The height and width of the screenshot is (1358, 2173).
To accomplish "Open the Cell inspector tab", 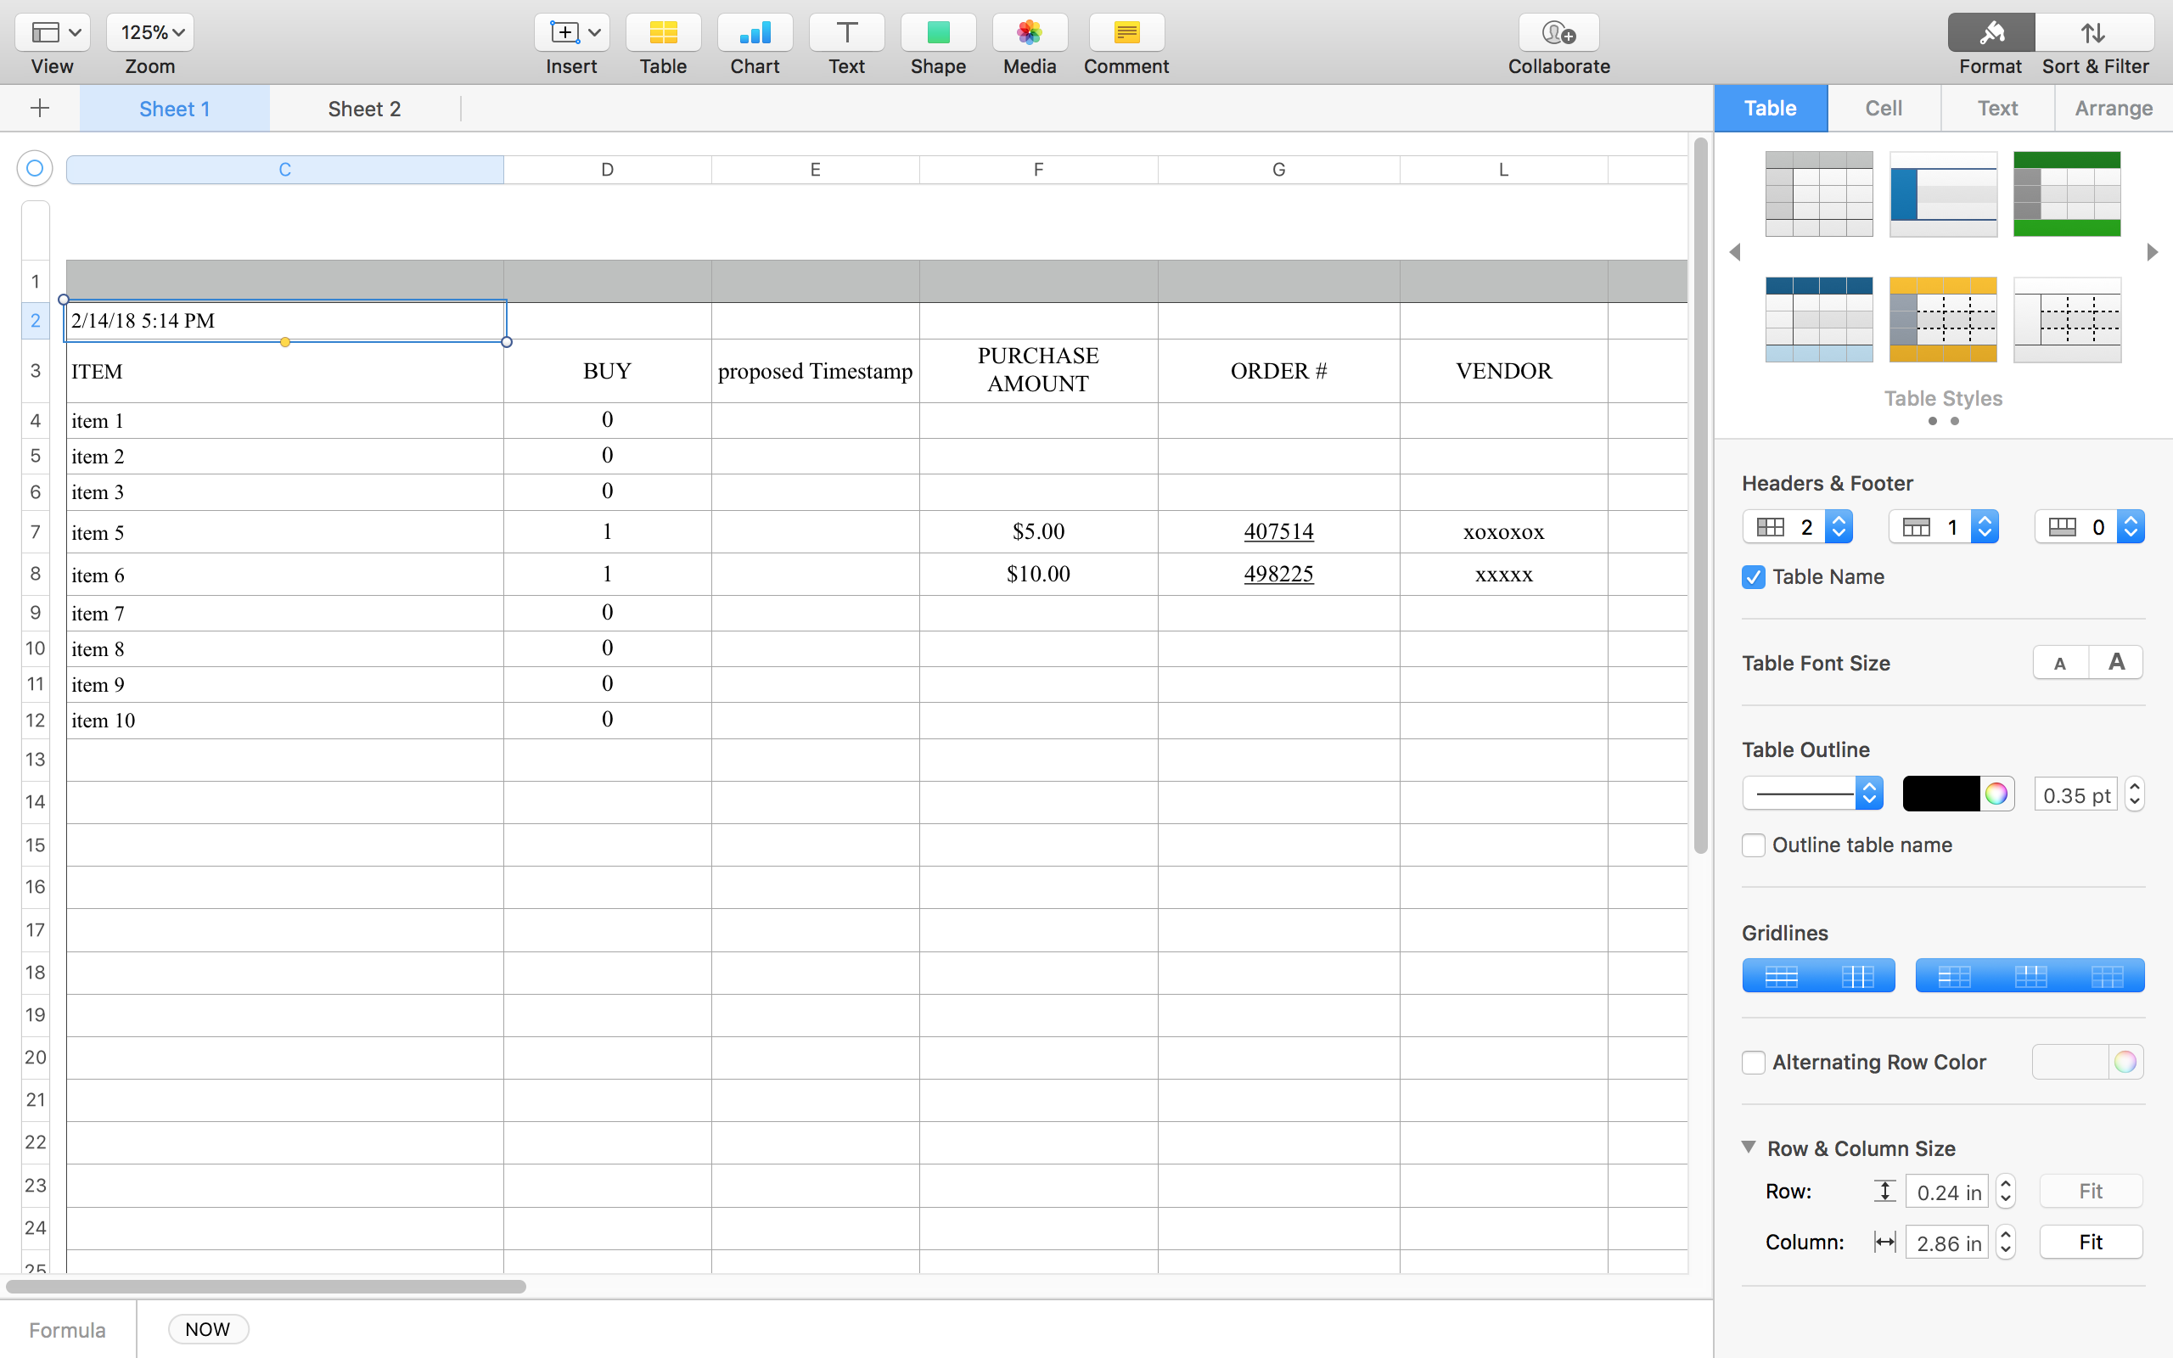I will [x=1883, y=109].
